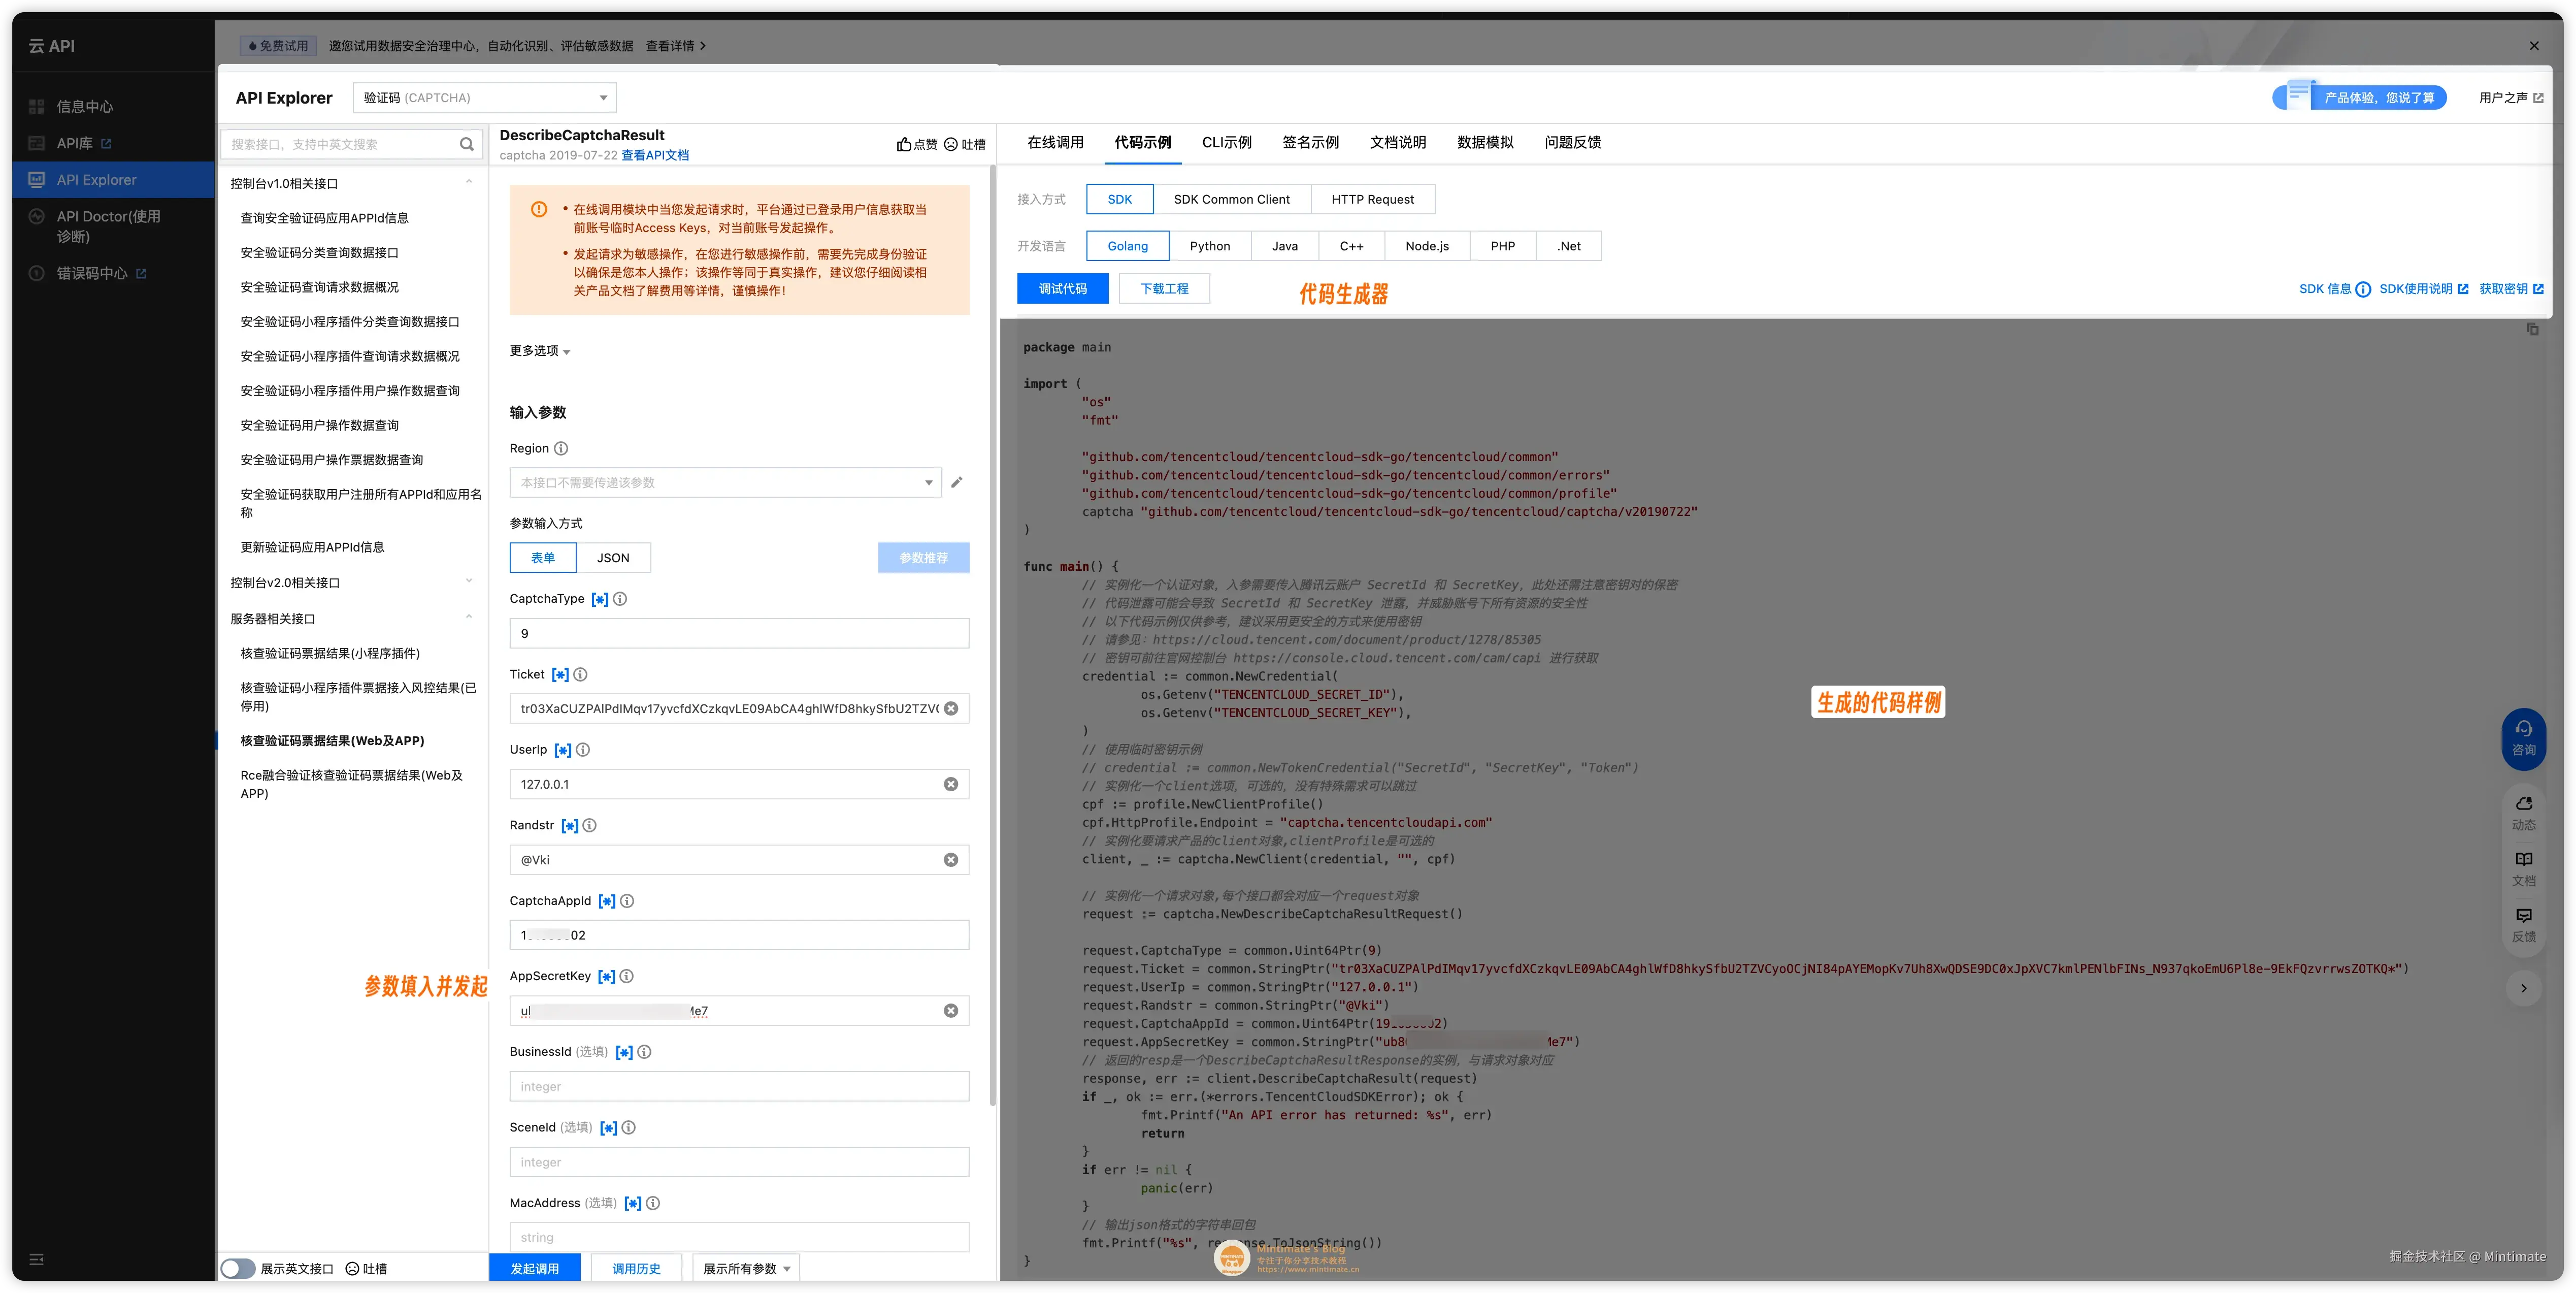
Task: Open the 验证码 (CAPTCHA) product dropdown
Action: pos(484,98)
